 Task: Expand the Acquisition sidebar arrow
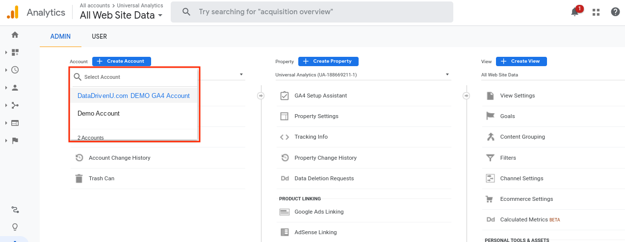pyautogui.click(x=6, y=105)
